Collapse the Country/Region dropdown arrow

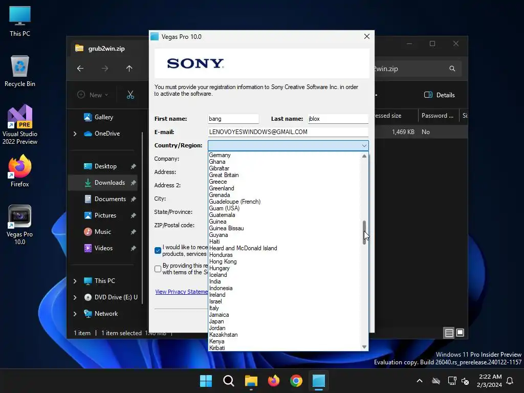coord(364,145)
